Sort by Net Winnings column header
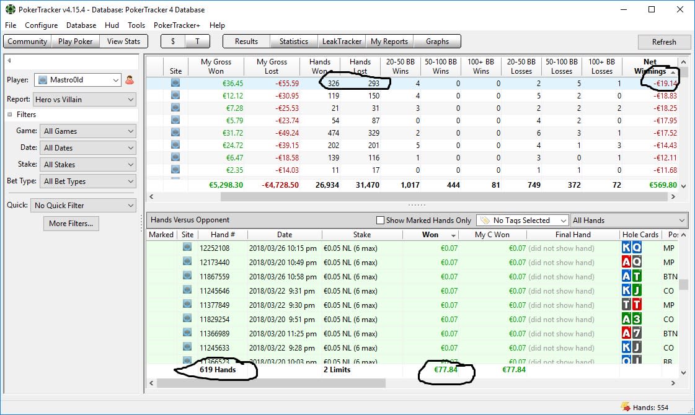 [x=650, y=66]
